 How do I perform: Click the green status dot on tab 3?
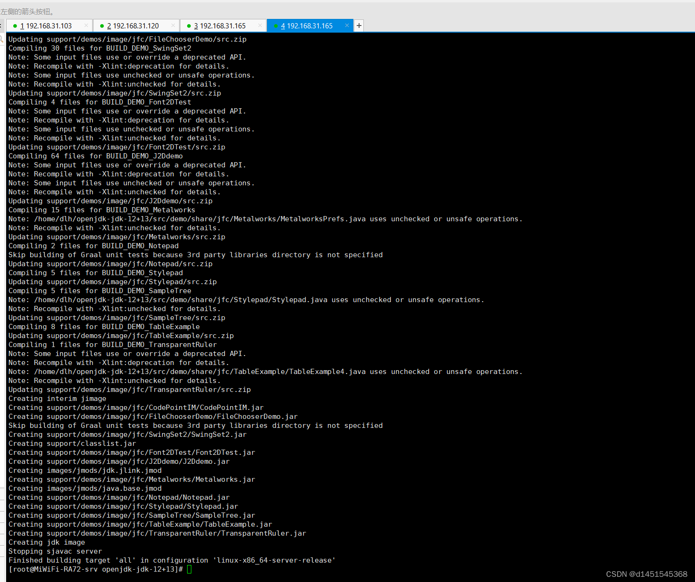tap(189, 26)
